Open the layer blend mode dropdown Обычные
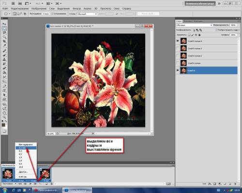Image resolution: width=242 pixels, height=193 pixels. pyautogui.click(x=194, y=25)
